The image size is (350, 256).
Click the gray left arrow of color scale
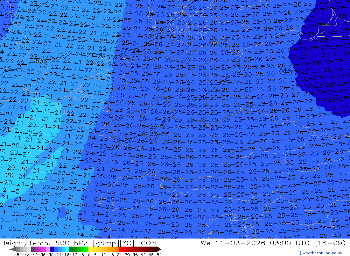13,249
